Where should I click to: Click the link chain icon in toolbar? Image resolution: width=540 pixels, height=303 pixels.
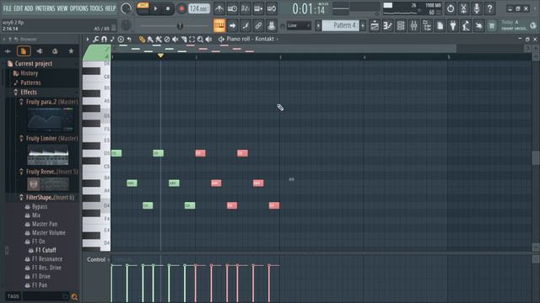[x=258, y=25]
